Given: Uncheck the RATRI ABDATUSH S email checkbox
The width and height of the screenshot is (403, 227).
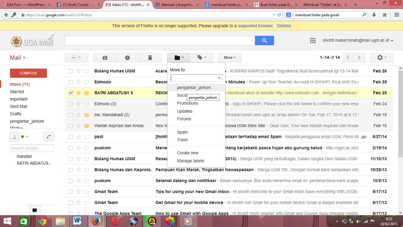Looking at the screenshot, I should 71,93.
